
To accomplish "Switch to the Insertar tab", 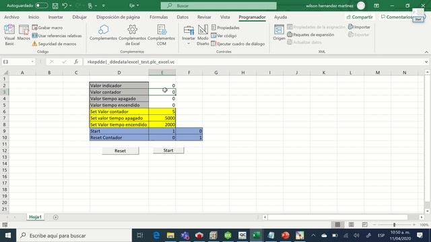I will (x=55, y=17).
